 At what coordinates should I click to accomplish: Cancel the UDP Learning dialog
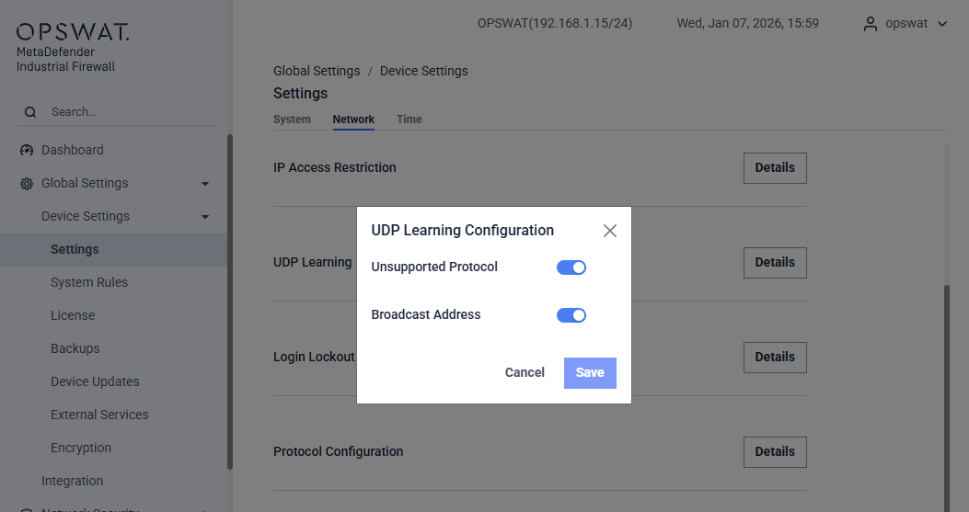525,372
